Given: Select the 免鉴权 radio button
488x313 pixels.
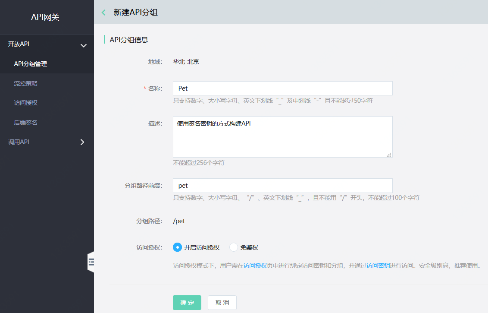Looking at the screenshot, I should coord(233,247).
